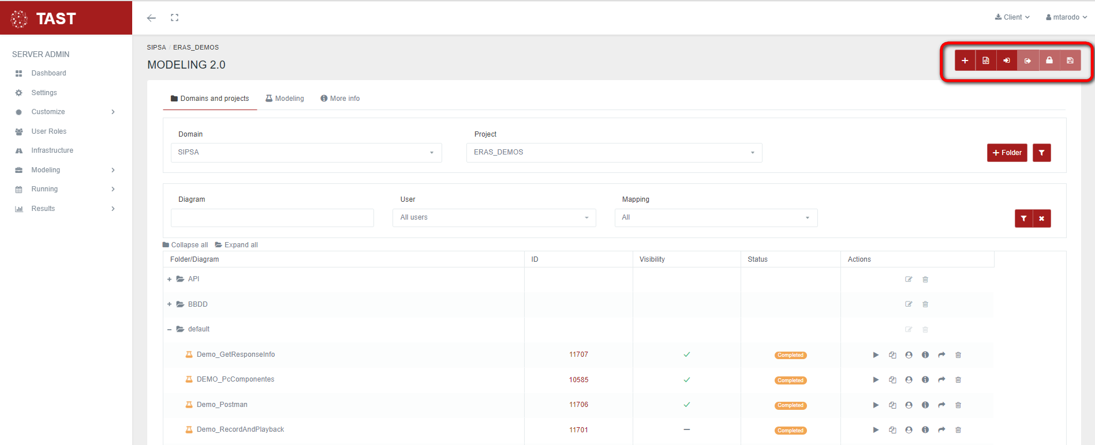Copy the DEMO_PcComponentes diagram
The height and width of the screenshot is (445, 1095).
pyautogui.click(x=892, y=380)
